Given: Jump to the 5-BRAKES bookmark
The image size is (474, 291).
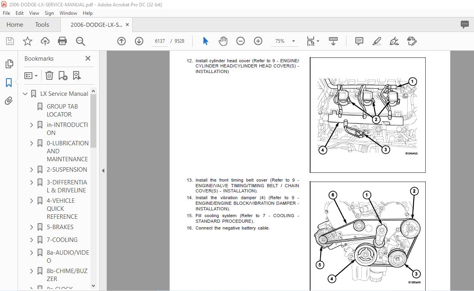Looking at the screenshot, I should tap(60, 227).
